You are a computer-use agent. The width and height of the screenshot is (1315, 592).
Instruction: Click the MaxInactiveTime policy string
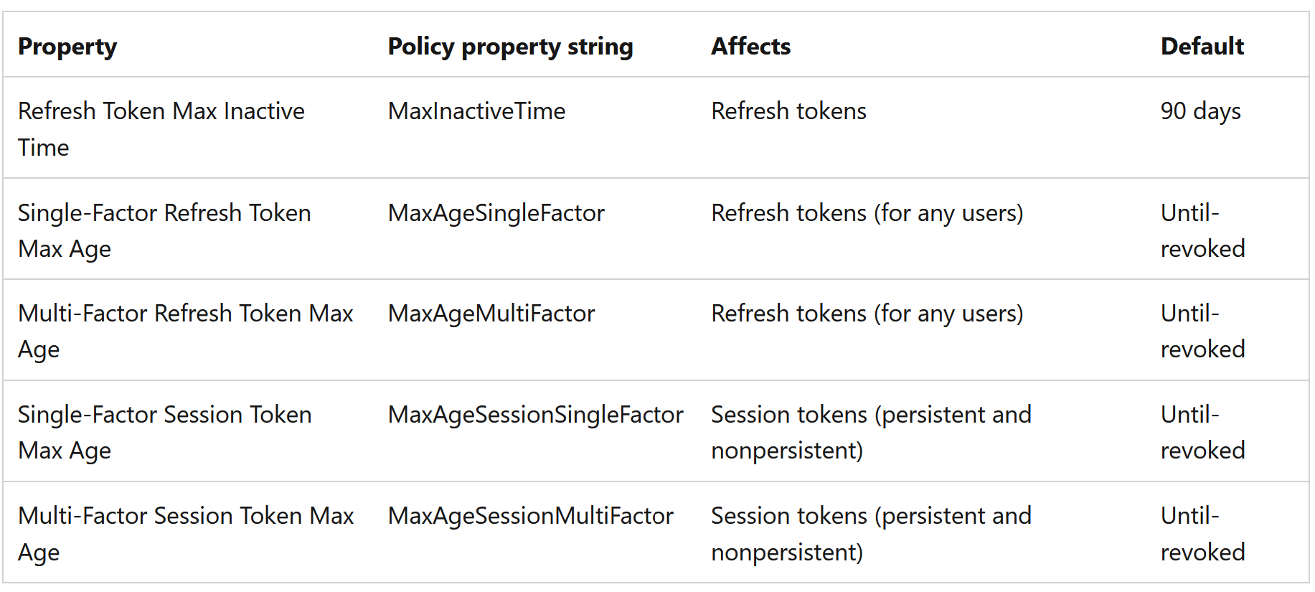pos(476,111)
